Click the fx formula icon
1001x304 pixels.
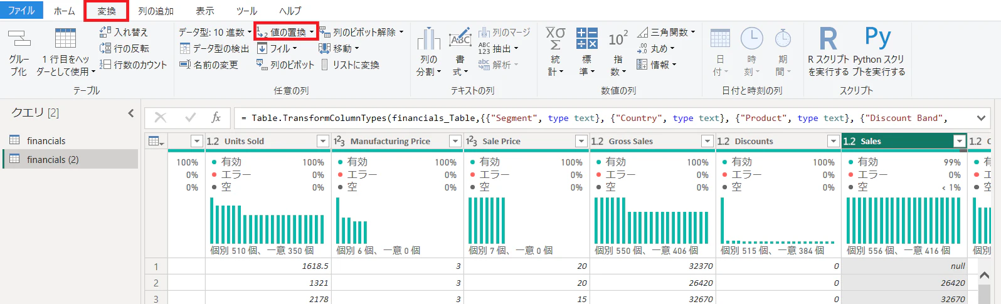(216, 117)
